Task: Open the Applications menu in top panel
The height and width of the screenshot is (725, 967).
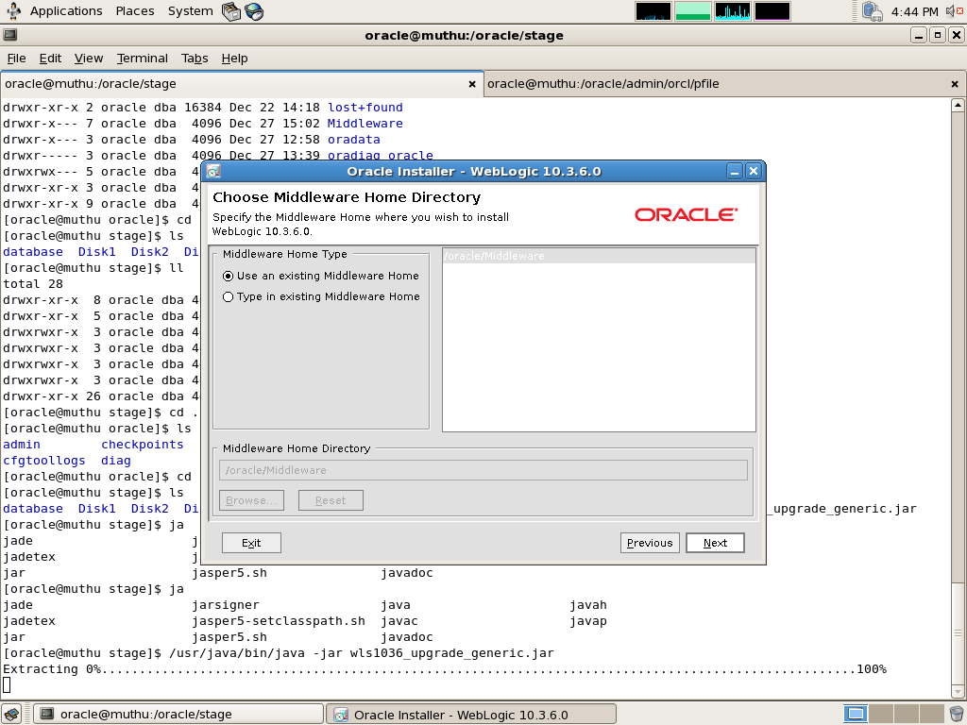Action: pos(66,11)
